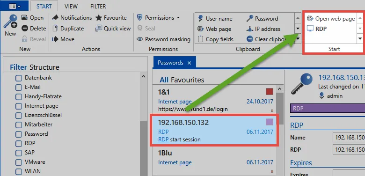Select the 1&1 password record
The height and width of the screenshot is (176, 365).
(x=214, y=100)
